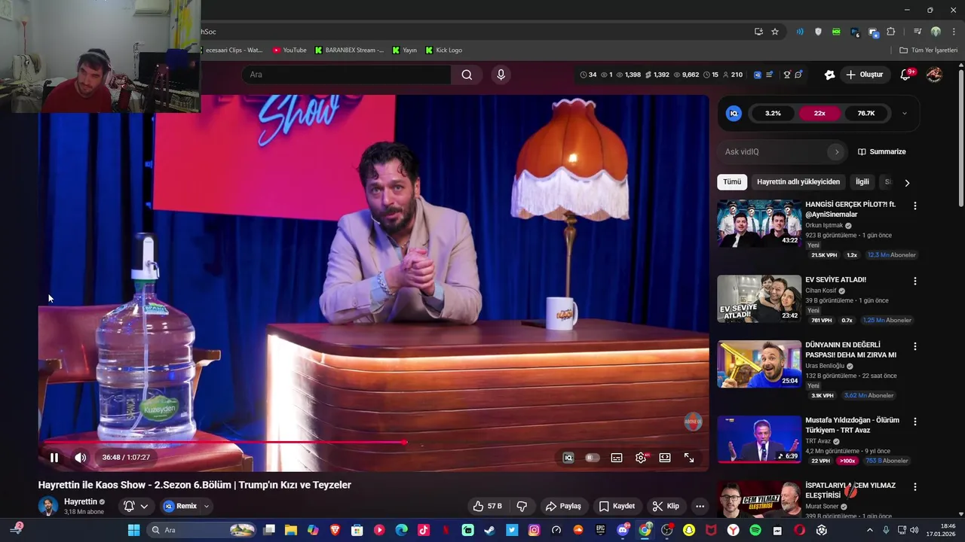
Task: Click the Summarize button
Action: 881,152
